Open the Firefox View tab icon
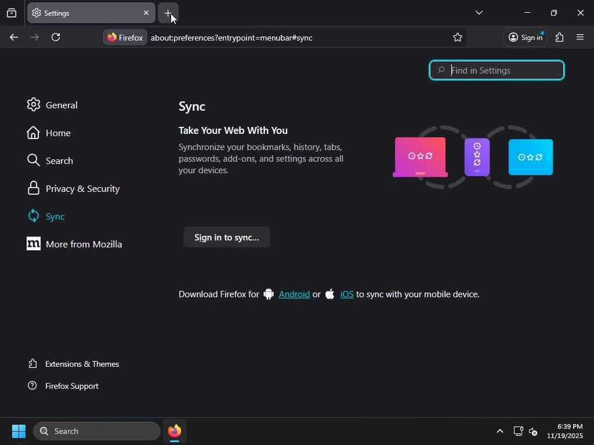 coord(12,13)
